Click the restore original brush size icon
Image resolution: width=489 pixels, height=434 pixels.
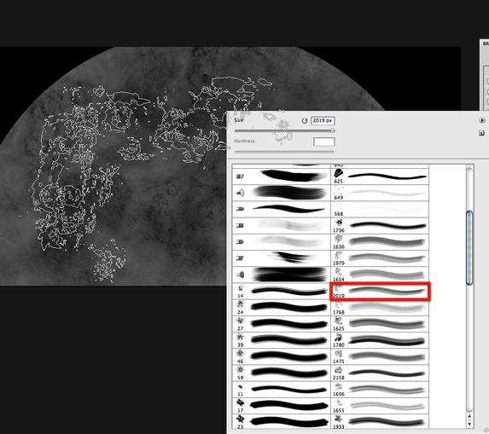tap(305, 120)
